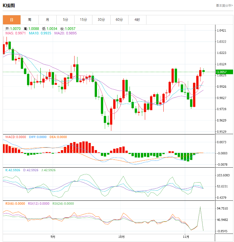Click the 0.9529 price axis label
The width and height of the screenshot is (234, 242).
click(x=222, y=132)
